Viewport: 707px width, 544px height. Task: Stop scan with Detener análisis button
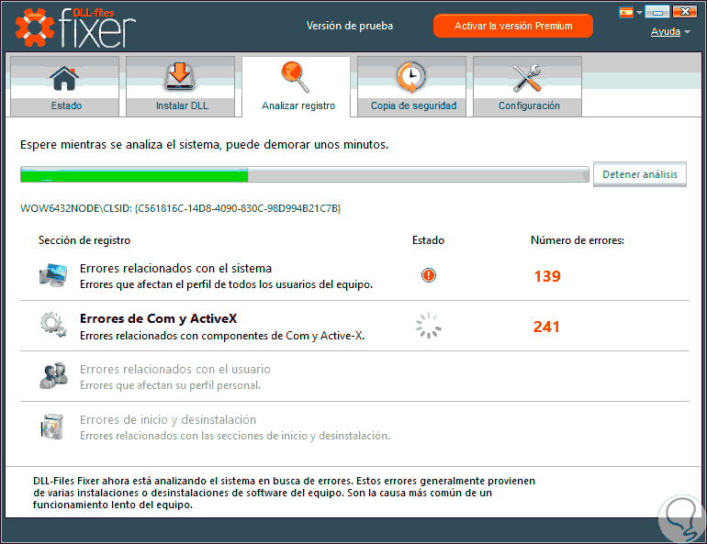pos(640,174)
